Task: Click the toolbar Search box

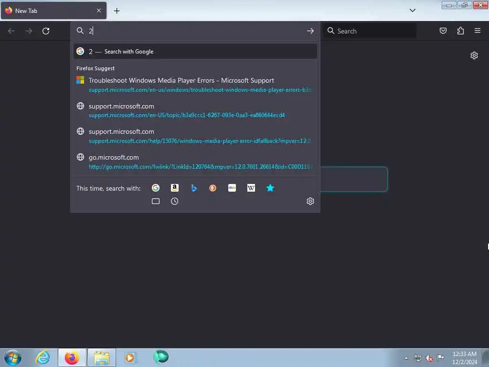Action: click(370, 31)
